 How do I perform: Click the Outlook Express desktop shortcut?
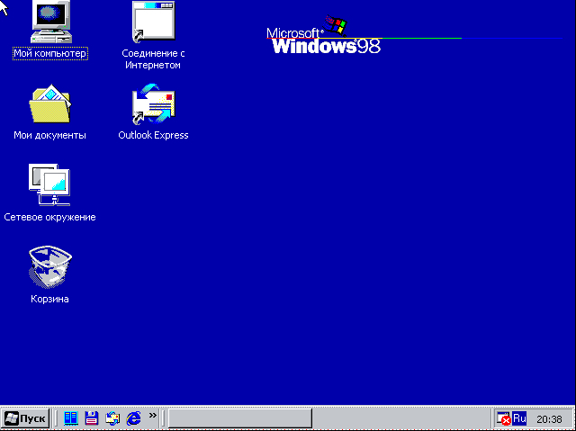pyautogui.click(x=153, y=105)
